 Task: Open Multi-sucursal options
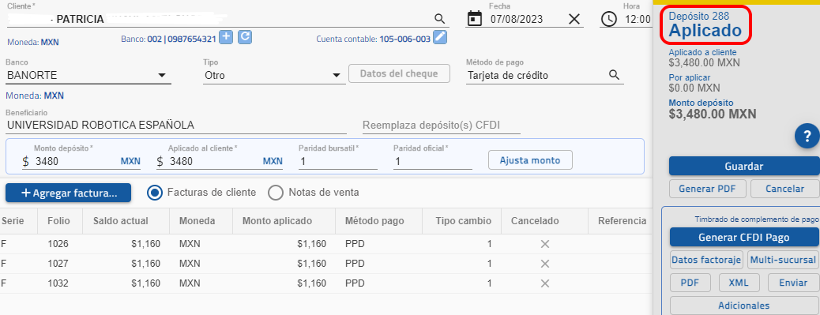coord(783,260)
